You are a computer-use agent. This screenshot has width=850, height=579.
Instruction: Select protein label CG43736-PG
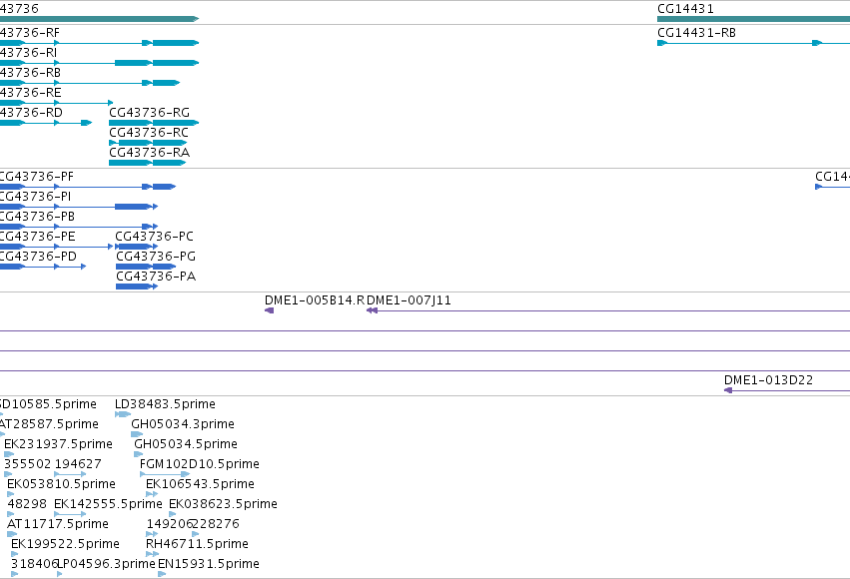click(156, 257)
